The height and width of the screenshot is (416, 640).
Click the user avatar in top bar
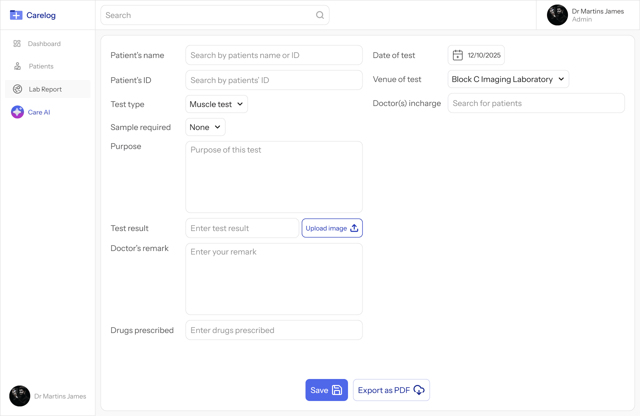pos(557,15)
